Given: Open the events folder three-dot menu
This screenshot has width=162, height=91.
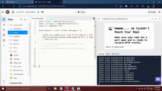Looking at the screenshot, I should [x=26, y=33].
